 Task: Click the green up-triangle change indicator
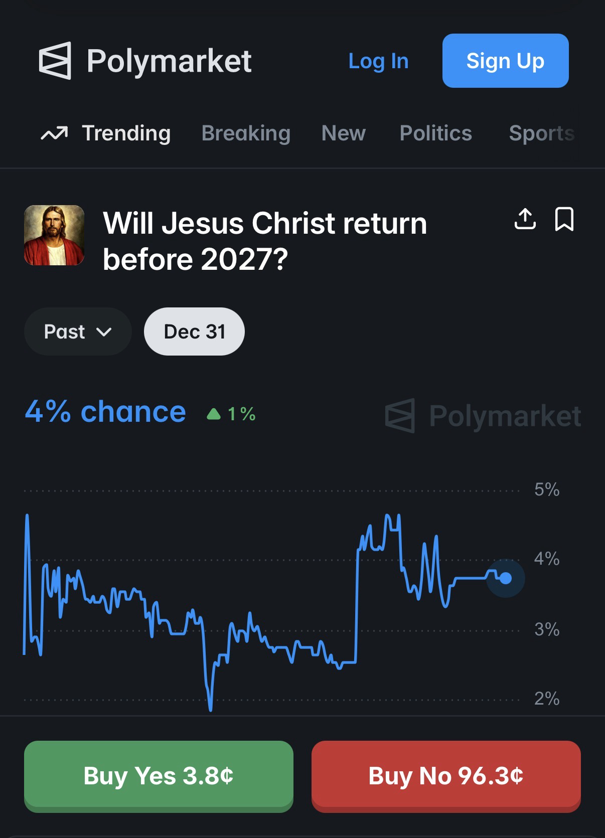tap(214, 414)
